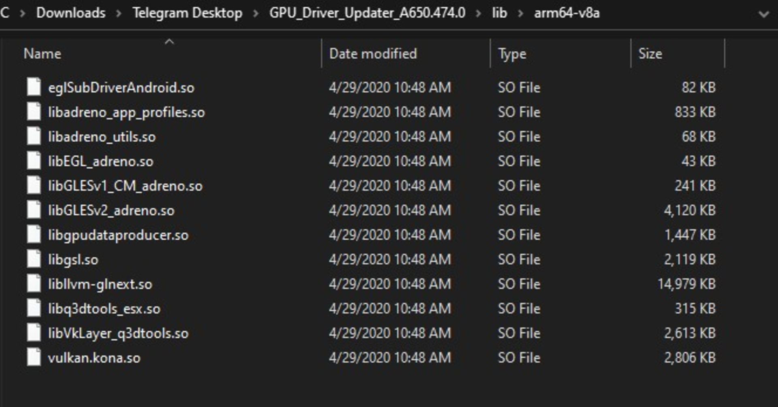The image size is (778, 407).
Task: Toggle sort direction on the Name column
Action: 43,53
